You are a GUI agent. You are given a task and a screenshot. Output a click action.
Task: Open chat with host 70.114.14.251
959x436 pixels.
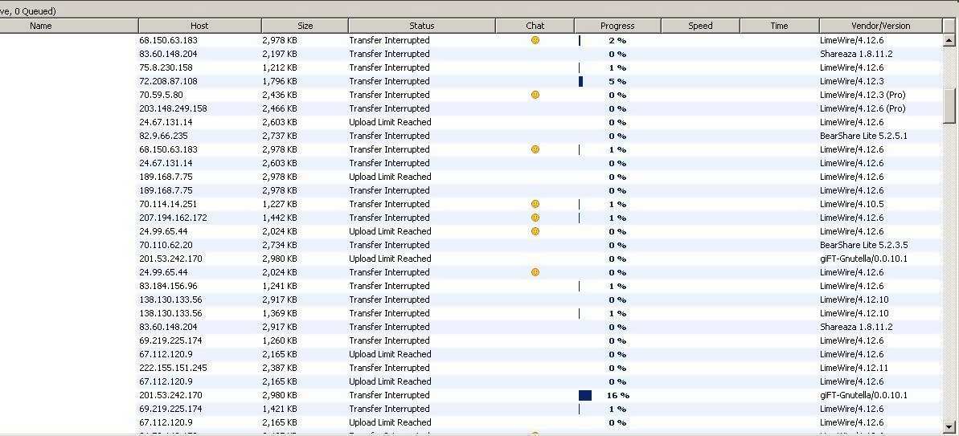click(535, 204)
